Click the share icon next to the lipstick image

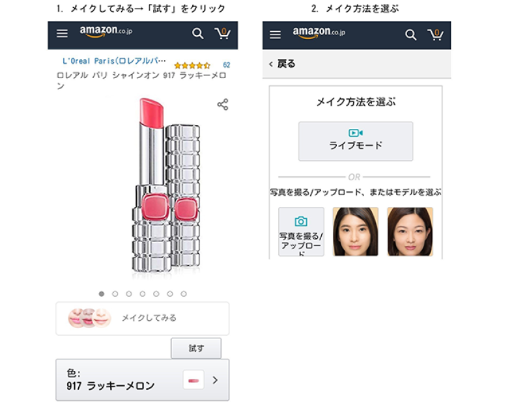coord(223,103)
